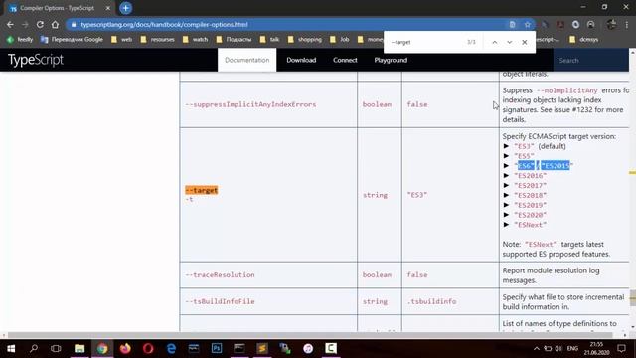The image size is (636, 358).
Task: Open the notifications action center
Action: (621, 349)
